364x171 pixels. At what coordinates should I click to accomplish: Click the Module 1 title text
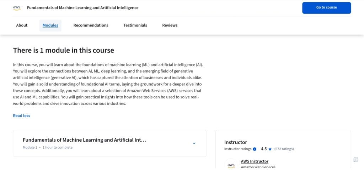(x=84, y=140)
